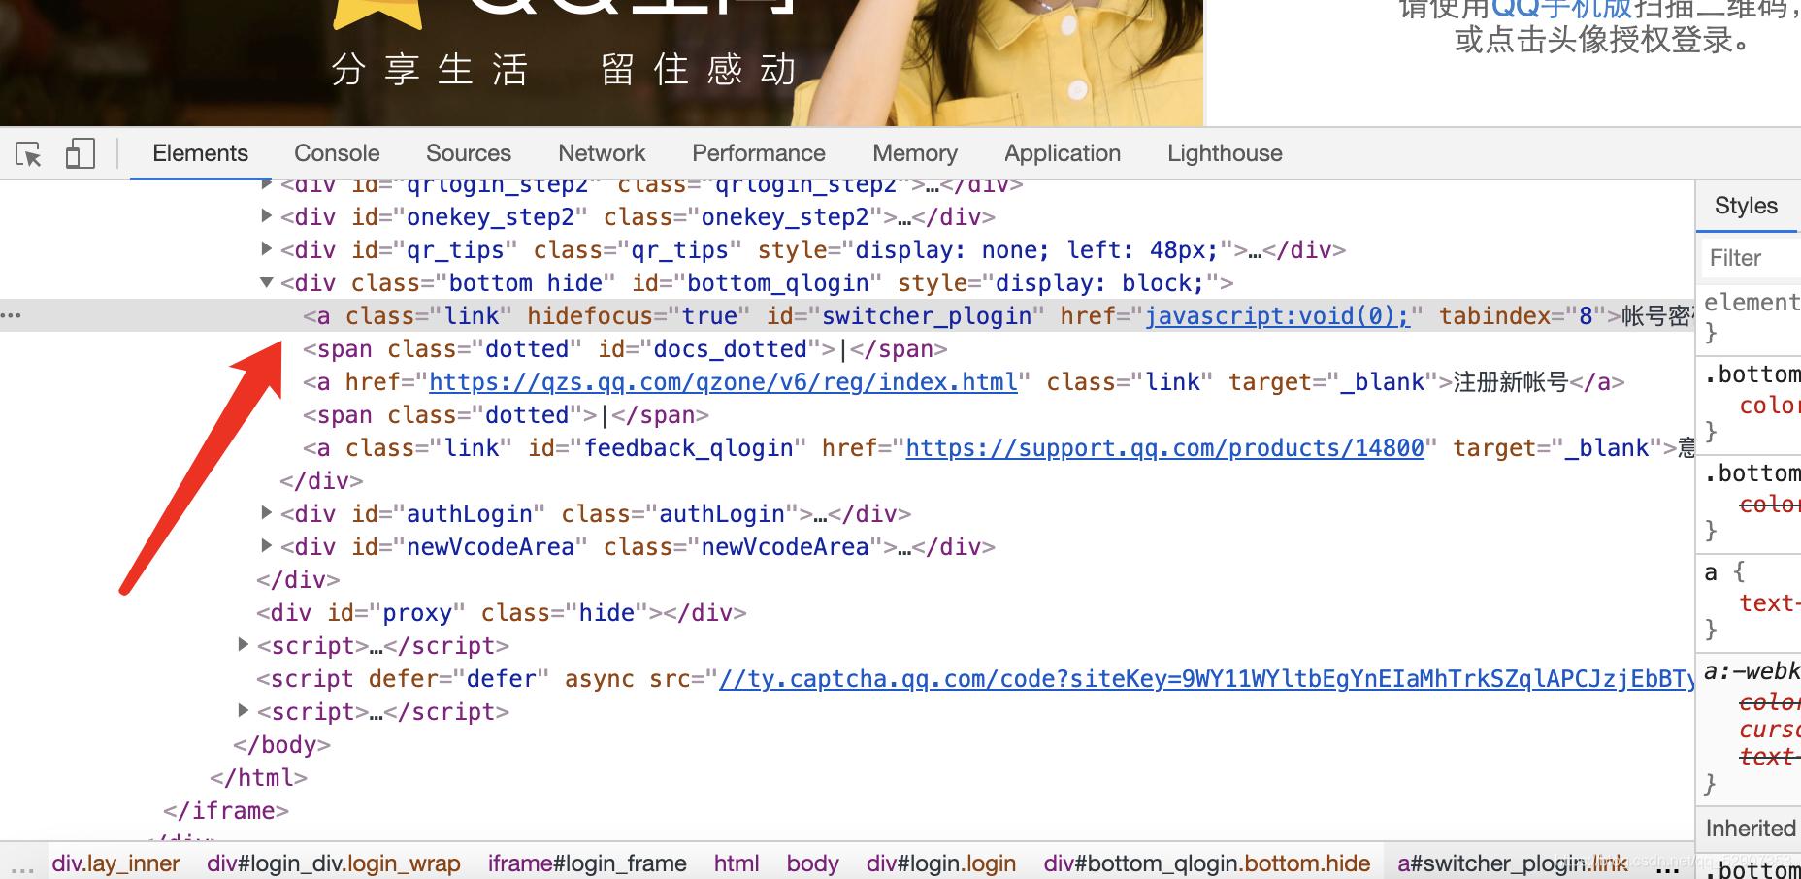
Task: Expand the div#authLogin node
Action: pyautogui.click(x=267, y=513)
